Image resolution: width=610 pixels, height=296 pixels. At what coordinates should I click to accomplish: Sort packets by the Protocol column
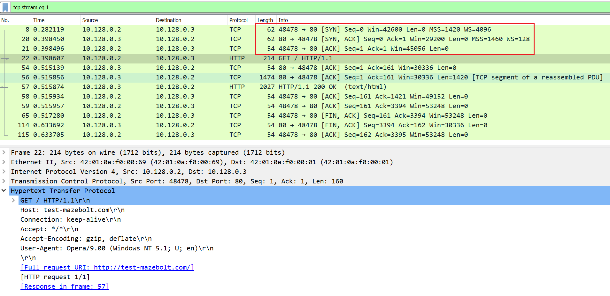(238, 20)
